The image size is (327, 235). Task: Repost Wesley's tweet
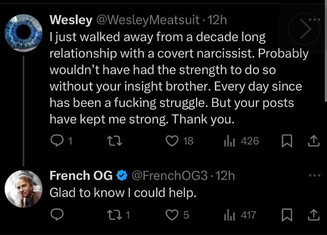point(113,141)
